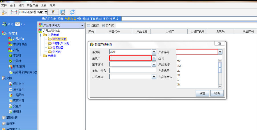Screen dimensions: 257x130
Task: Switch to the 项目 tab
Action: (60, 19)
